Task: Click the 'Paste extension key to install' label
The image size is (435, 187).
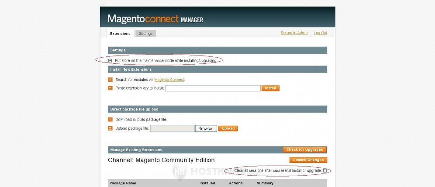Action: pos(140,88)
